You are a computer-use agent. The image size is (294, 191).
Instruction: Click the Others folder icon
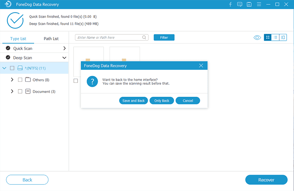pyautogui.click(x=28, y=80)
